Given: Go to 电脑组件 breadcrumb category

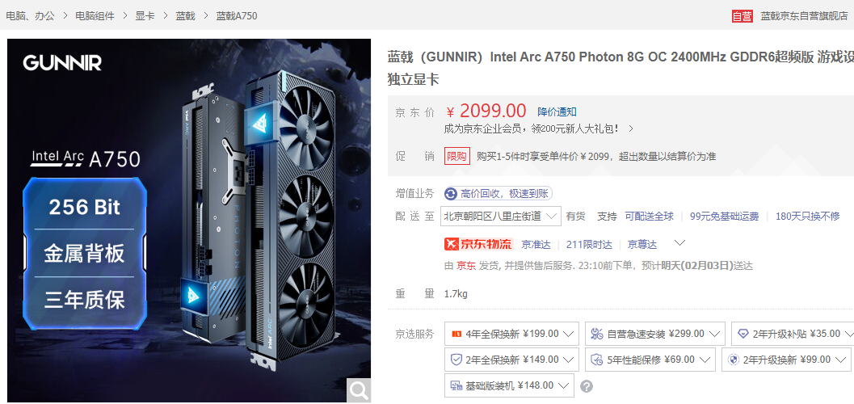Looking at the screenshot, I should (x=95, y=16).
